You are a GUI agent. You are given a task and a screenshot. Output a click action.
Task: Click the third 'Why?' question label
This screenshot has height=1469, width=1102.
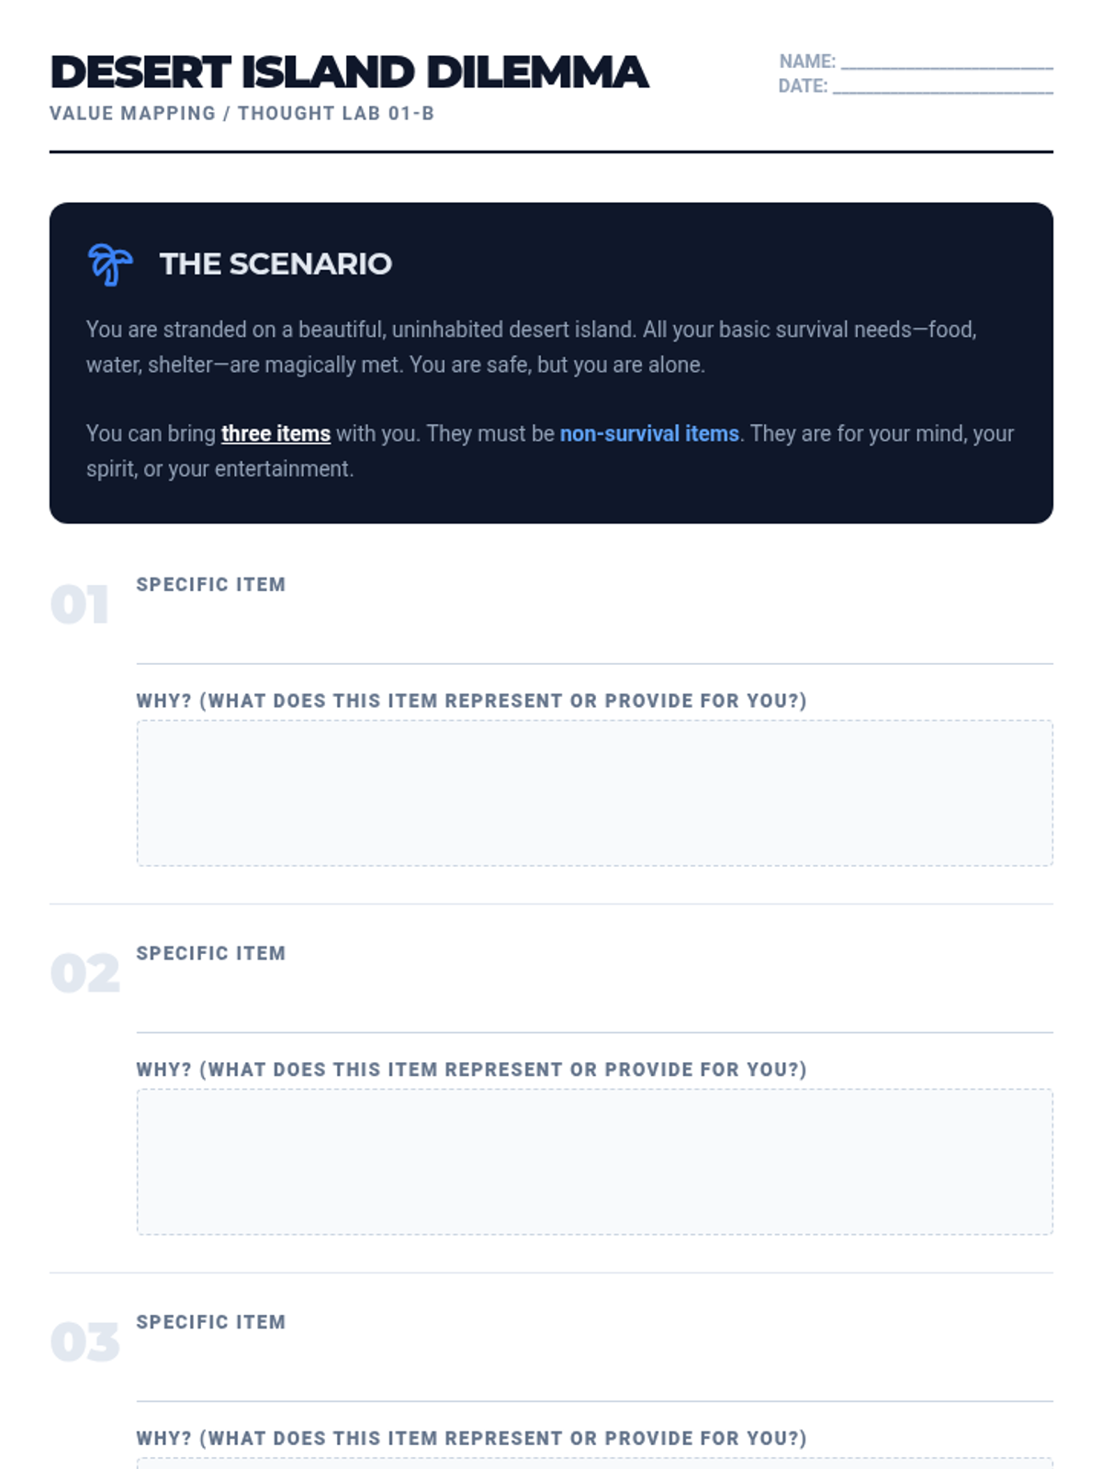[x=471, y=1439]
